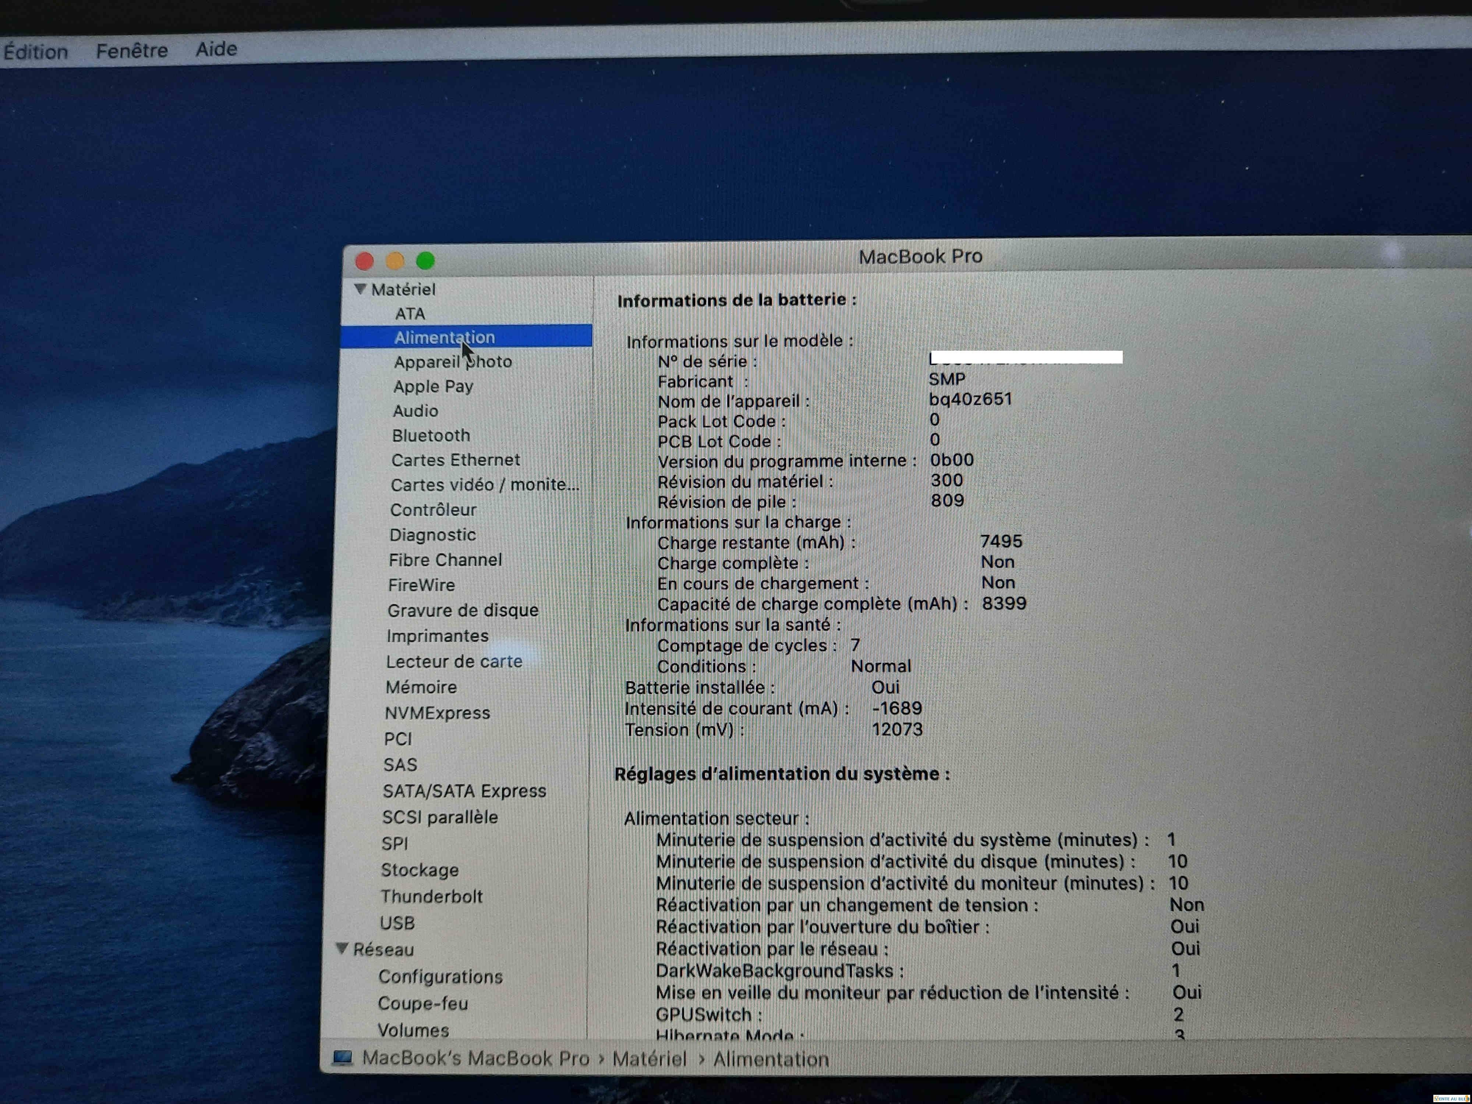Select SPI in the sidebar
The width and height of the screenshot is (1472, 1104).
point(394,844)
